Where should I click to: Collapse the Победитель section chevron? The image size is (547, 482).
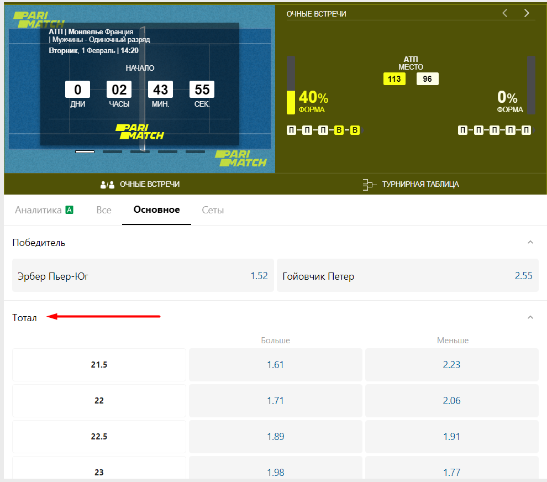tap(530, 242)
